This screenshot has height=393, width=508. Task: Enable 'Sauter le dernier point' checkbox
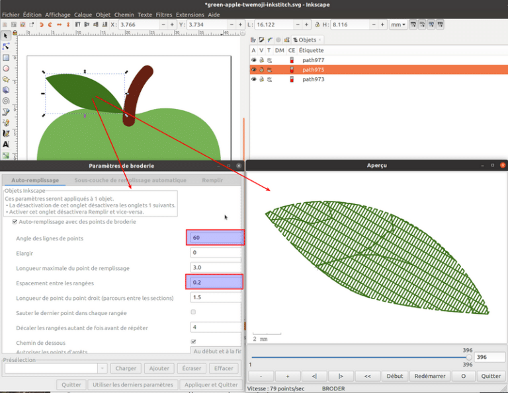click(193, 312)
